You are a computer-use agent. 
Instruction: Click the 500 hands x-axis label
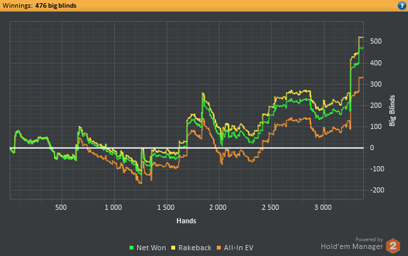tap(61, 207)
